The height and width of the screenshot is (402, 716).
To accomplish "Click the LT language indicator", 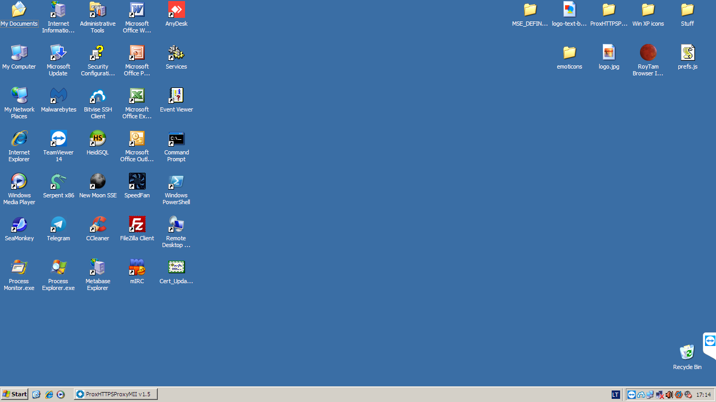I will coord(615,395).
